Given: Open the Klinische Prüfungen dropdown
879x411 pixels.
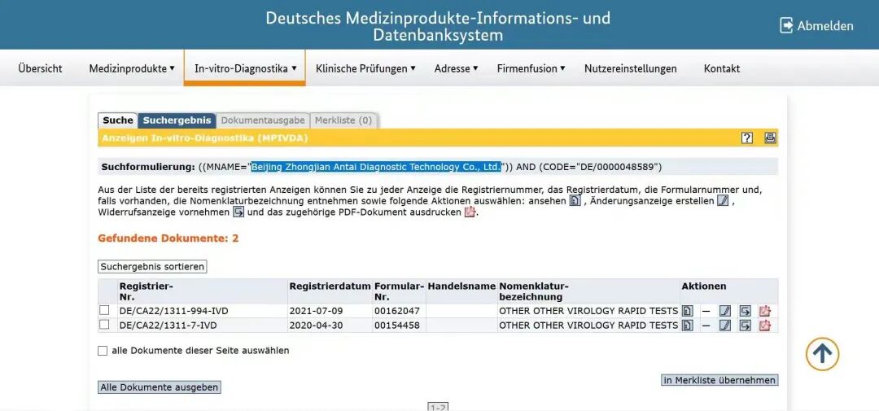Looking at the screenshot, I should [x=365, y=68].
